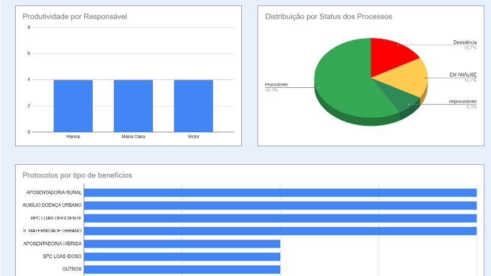Click the OUTROS bar in benefits chart
This screenshot has width=491, height=276.
tap(182, 269)
